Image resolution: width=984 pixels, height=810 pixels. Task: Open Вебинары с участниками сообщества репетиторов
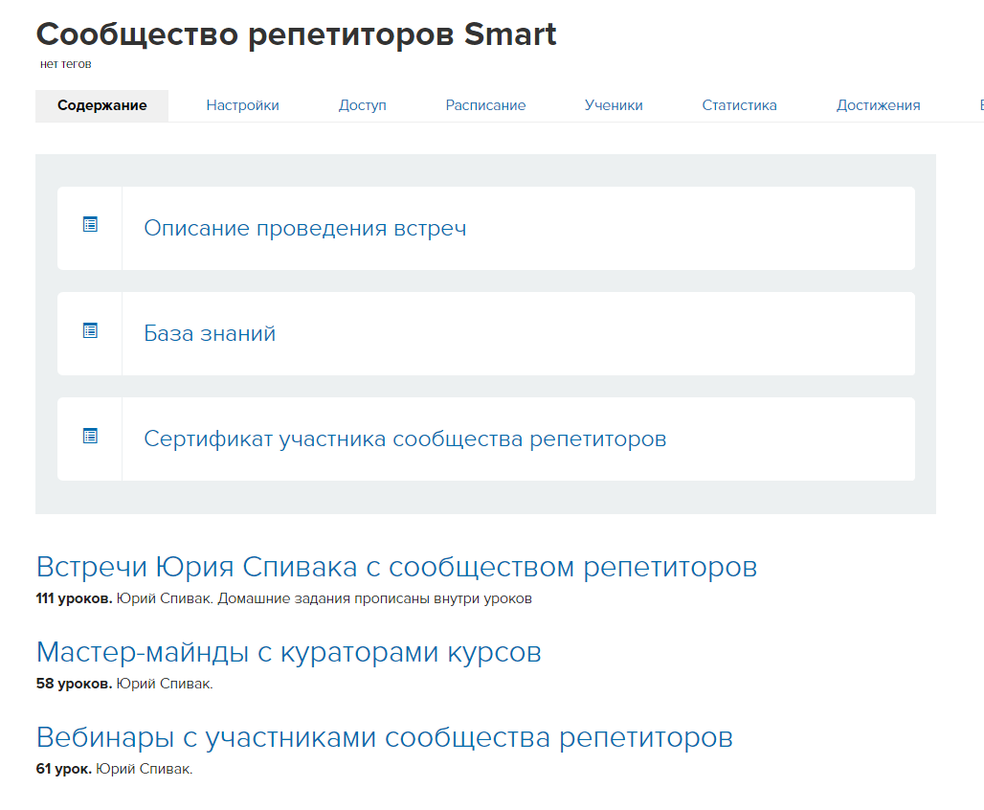tap(384, 737)
